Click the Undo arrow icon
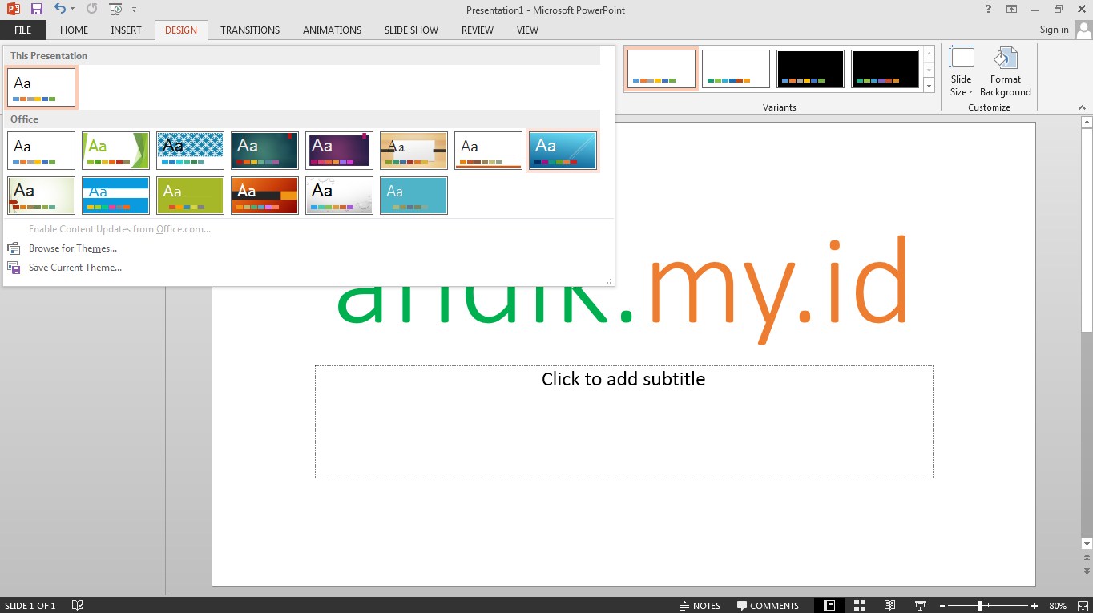Screen dimensions: 1093x613 60,9
